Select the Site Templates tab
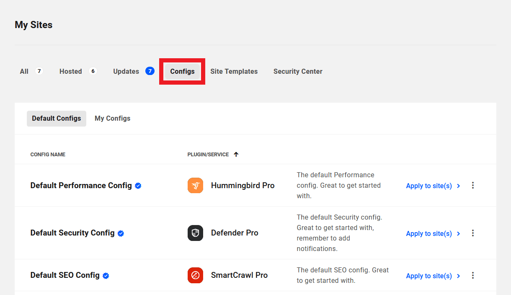Image resolution: width=511 pixels, height=295 pixels. pyautogui.click(x=234, y=71)
